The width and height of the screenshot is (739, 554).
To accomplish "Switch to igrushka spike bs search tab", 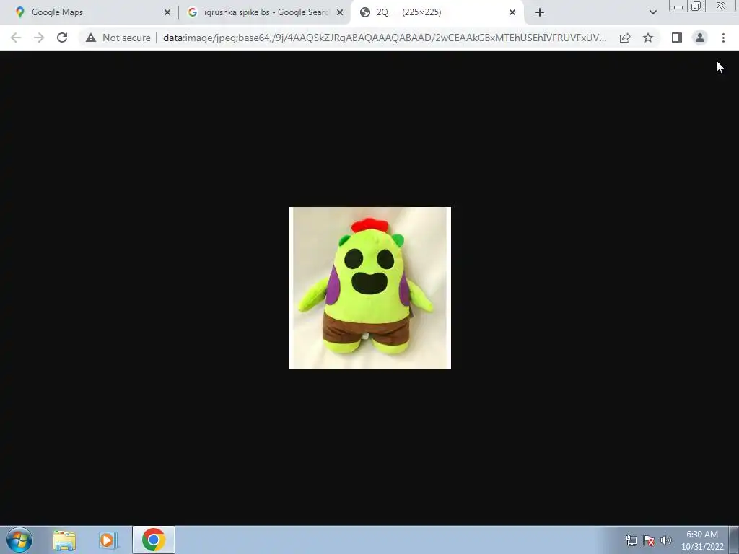I will pyautogui.click(x=265, y=12).
